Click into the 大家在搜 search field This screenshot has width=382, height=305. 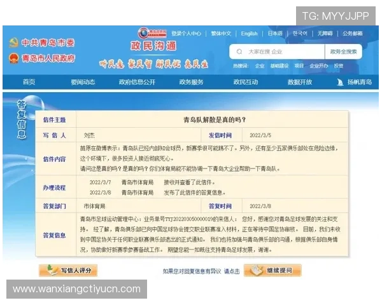click(277, 51)
